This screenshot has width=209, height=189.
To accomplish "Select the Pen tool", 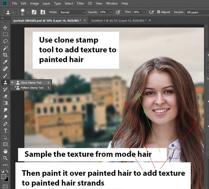I will click(x=5, y=124).
